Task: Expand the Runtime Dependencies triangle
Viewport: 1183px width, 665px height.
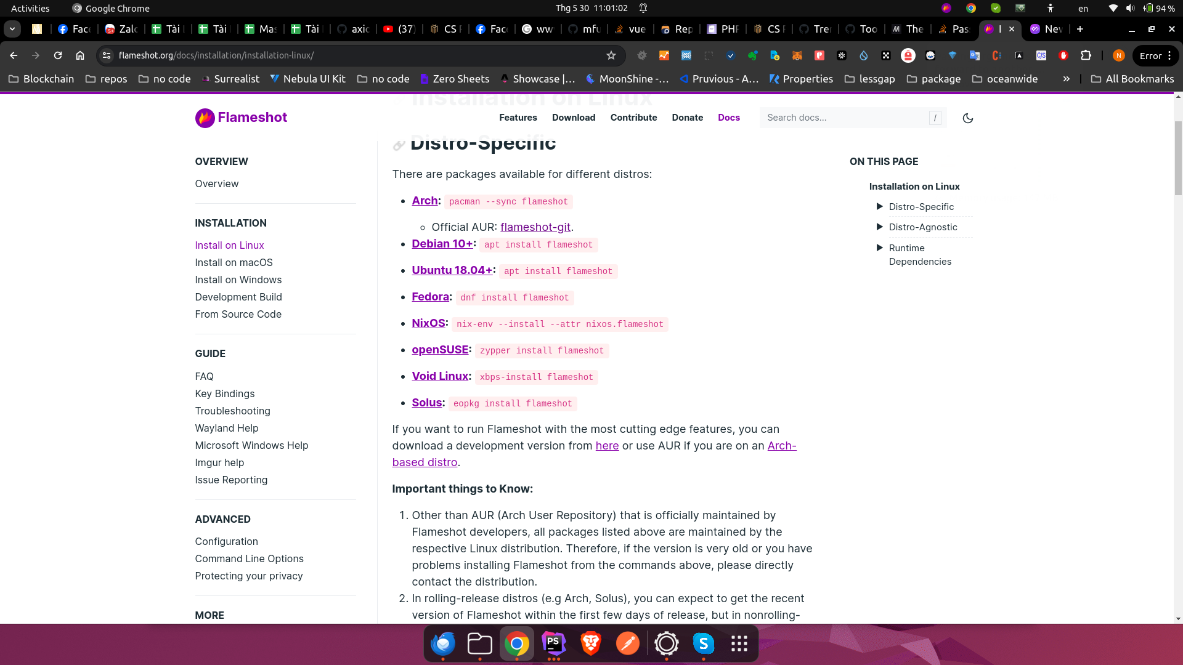Action: point(880,248)
